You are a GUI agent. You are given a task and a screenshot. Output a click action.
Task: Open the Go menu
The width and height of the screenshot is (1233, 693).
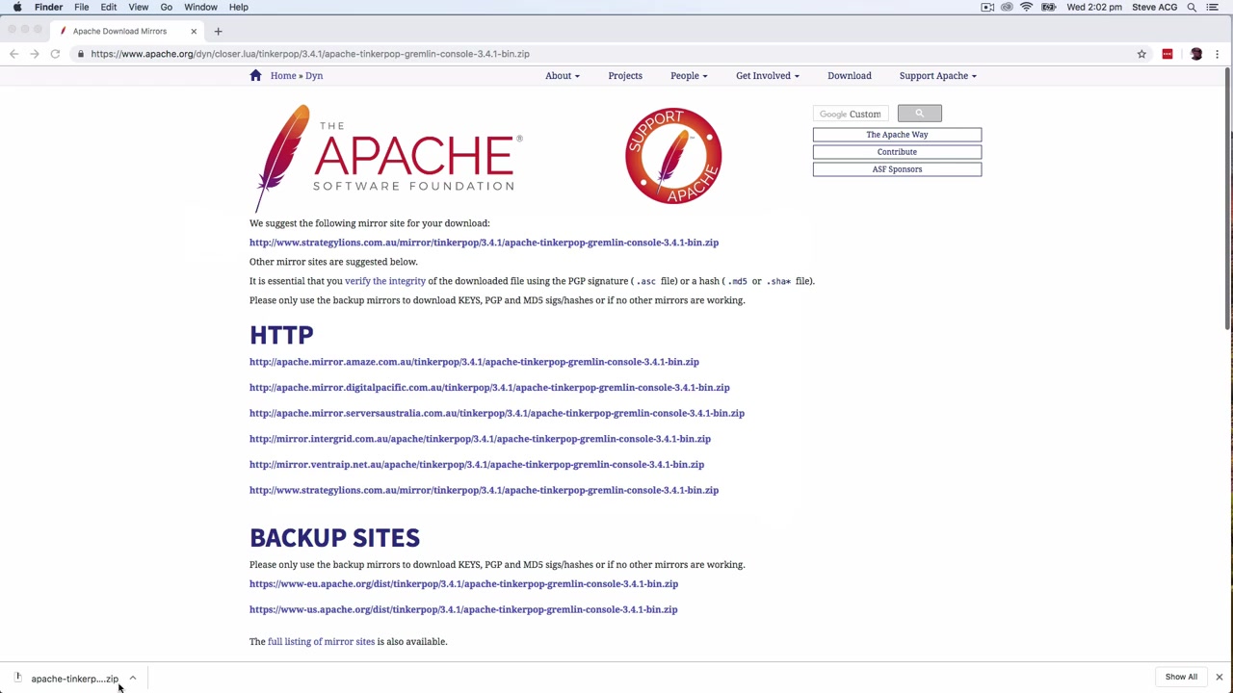(167, 7)
